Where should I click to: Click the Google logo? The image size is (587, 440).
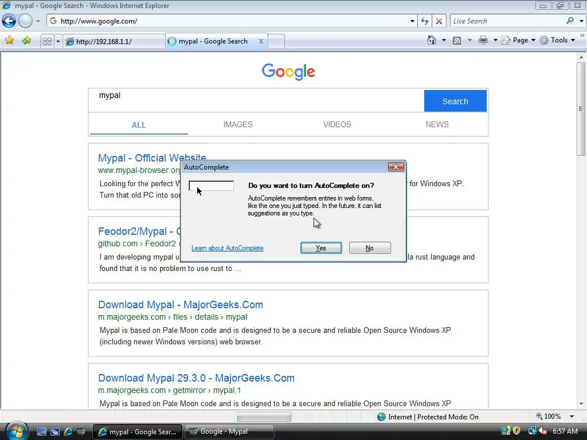(288, 72)
